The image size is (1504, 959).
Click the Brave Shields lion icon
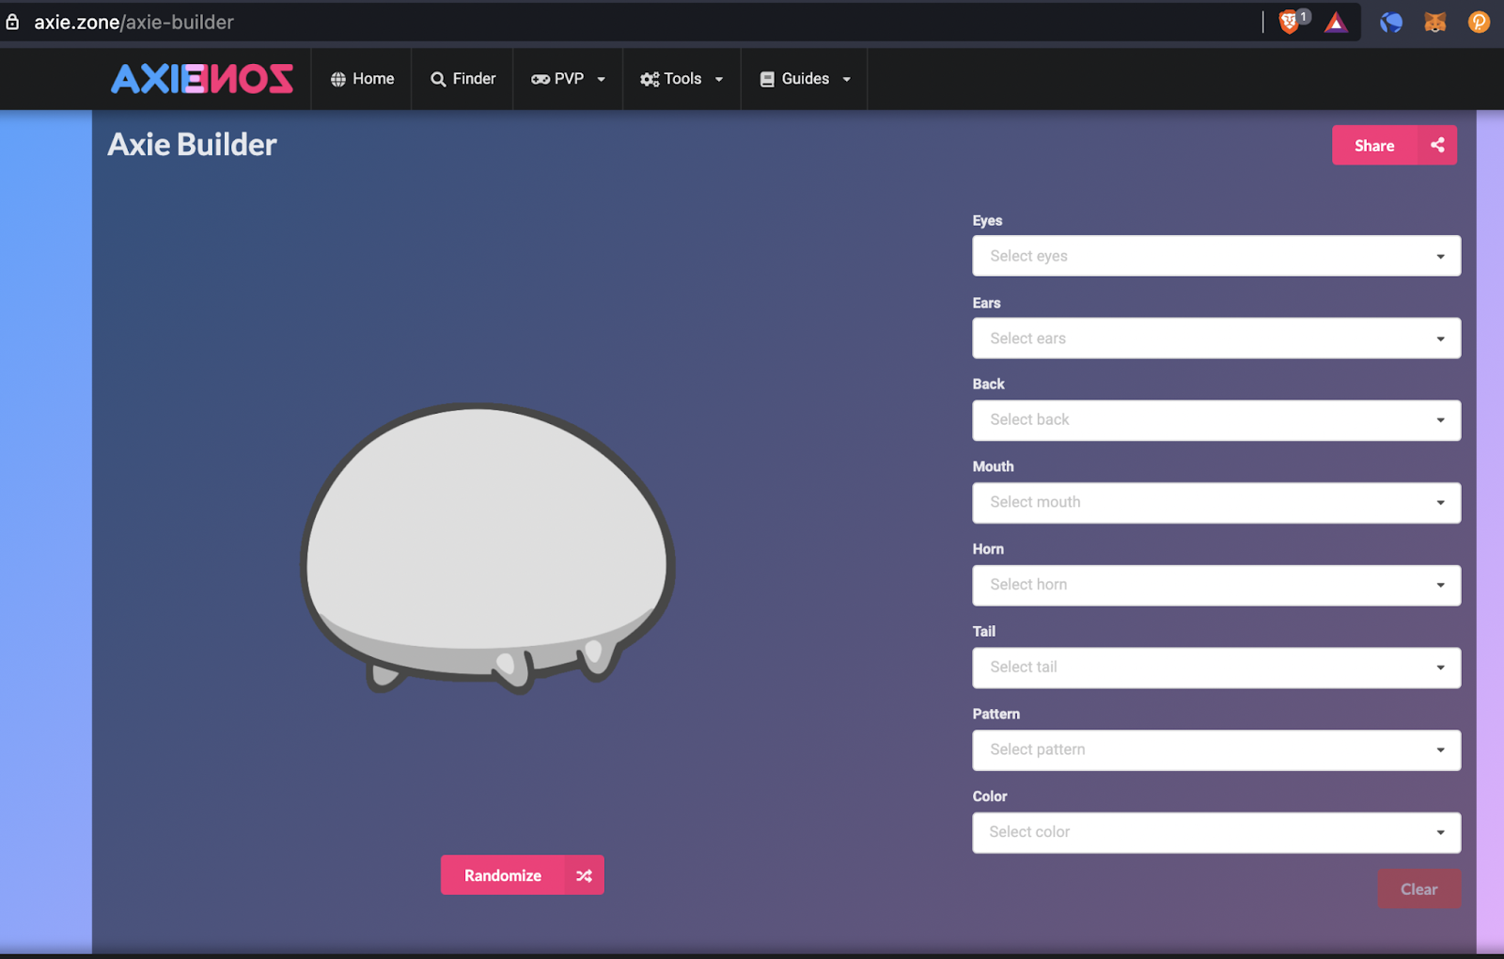click(1291, 22)
